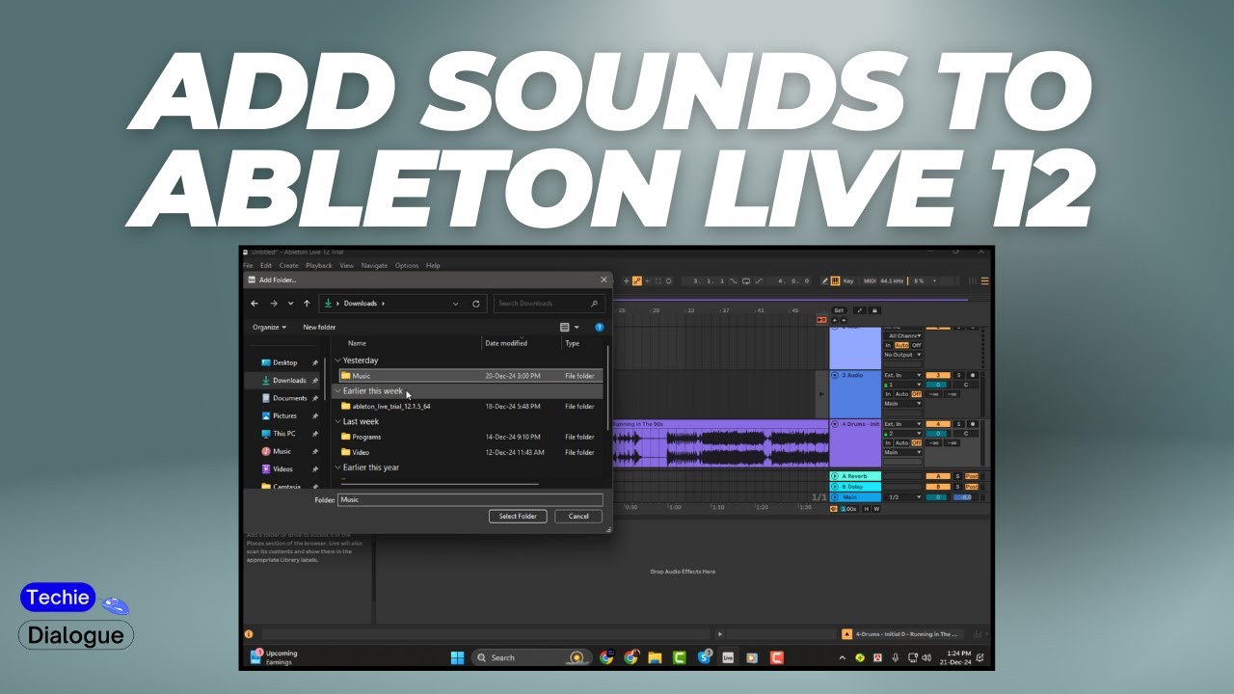Collapse the Last week group

point(337,421)
